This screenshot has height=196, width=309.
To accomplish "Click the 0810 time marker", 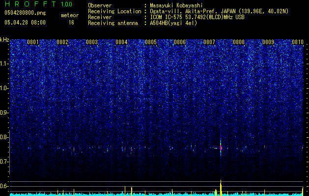I will pos(298,42).
